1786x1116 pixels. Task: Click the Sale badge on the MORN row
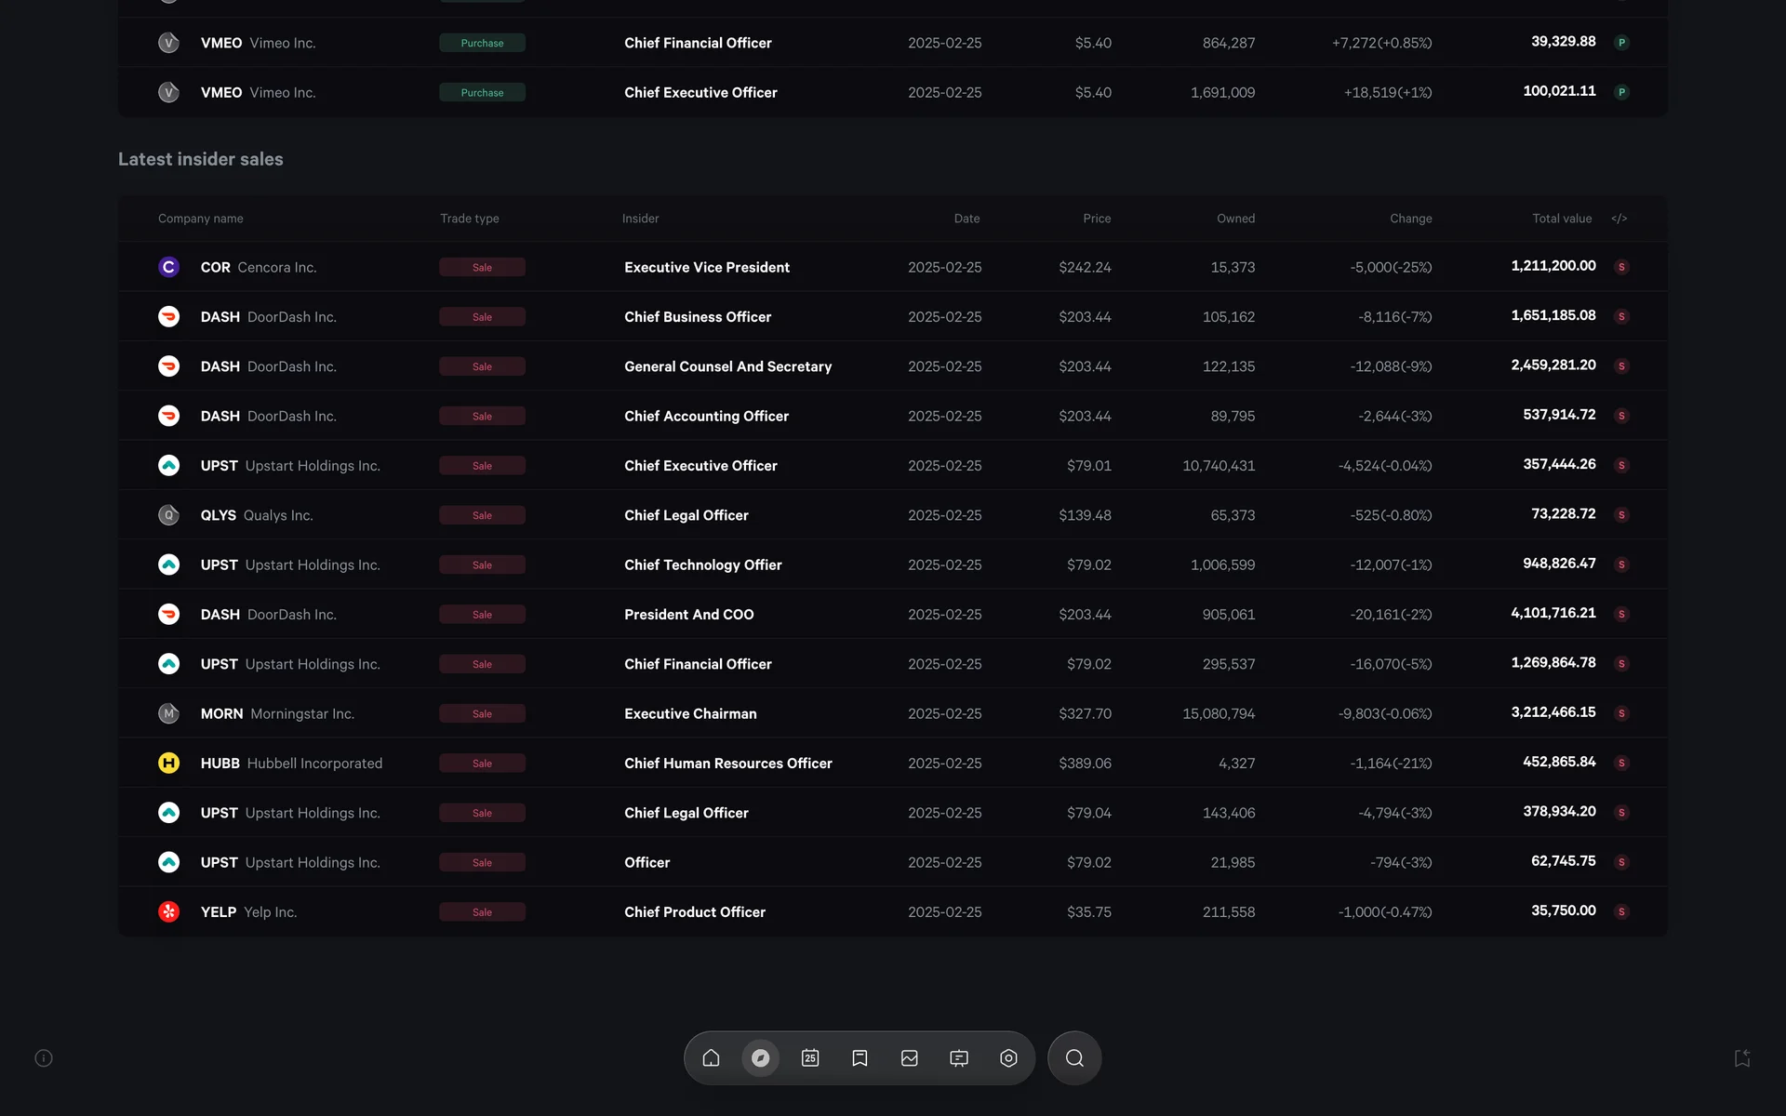[482, 713]
